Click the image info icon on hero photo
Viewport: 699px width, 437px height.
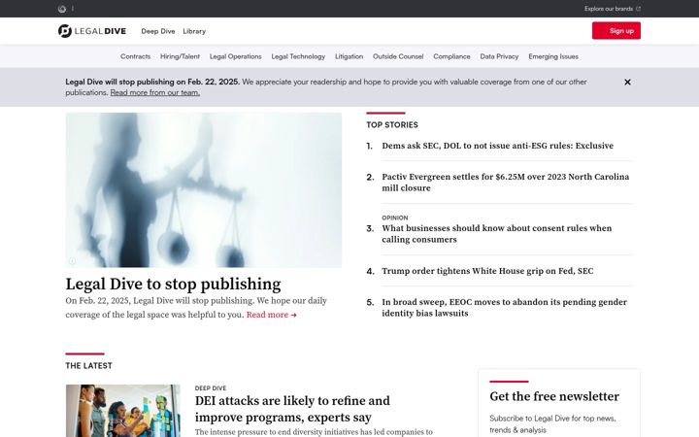(72, 261)
